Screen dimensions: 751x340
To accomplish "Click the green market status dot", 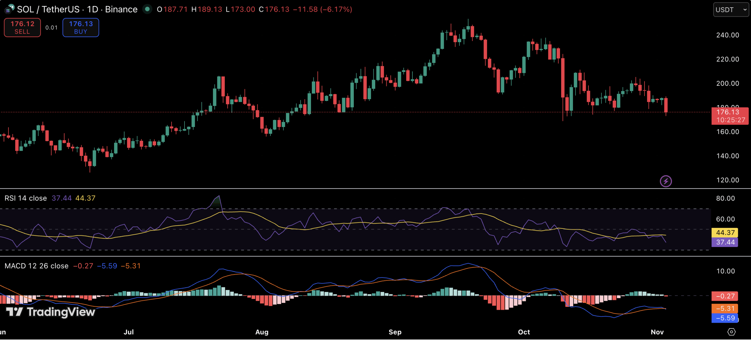I will pos(148,9).
